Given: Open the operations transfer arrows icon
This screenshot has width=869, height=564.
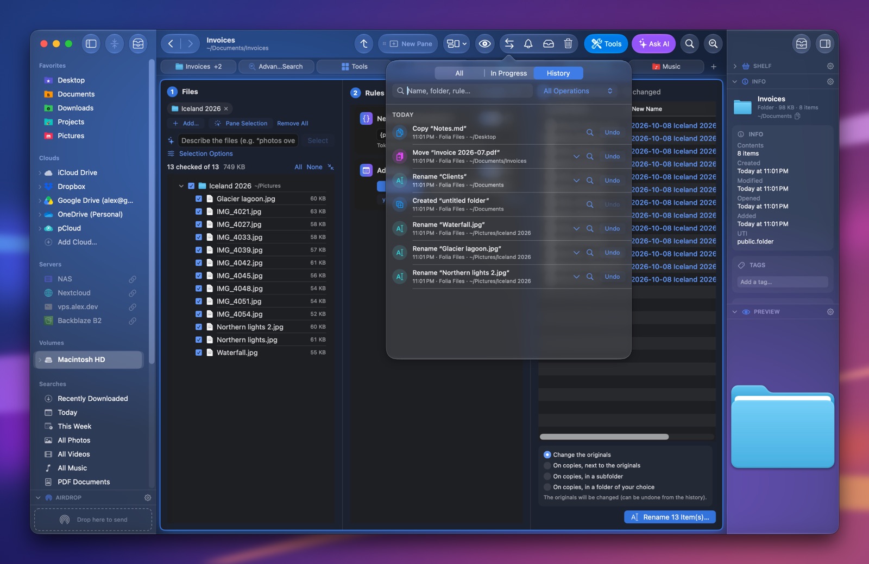Looking at the screenshot, I should (x=509, y=44).
